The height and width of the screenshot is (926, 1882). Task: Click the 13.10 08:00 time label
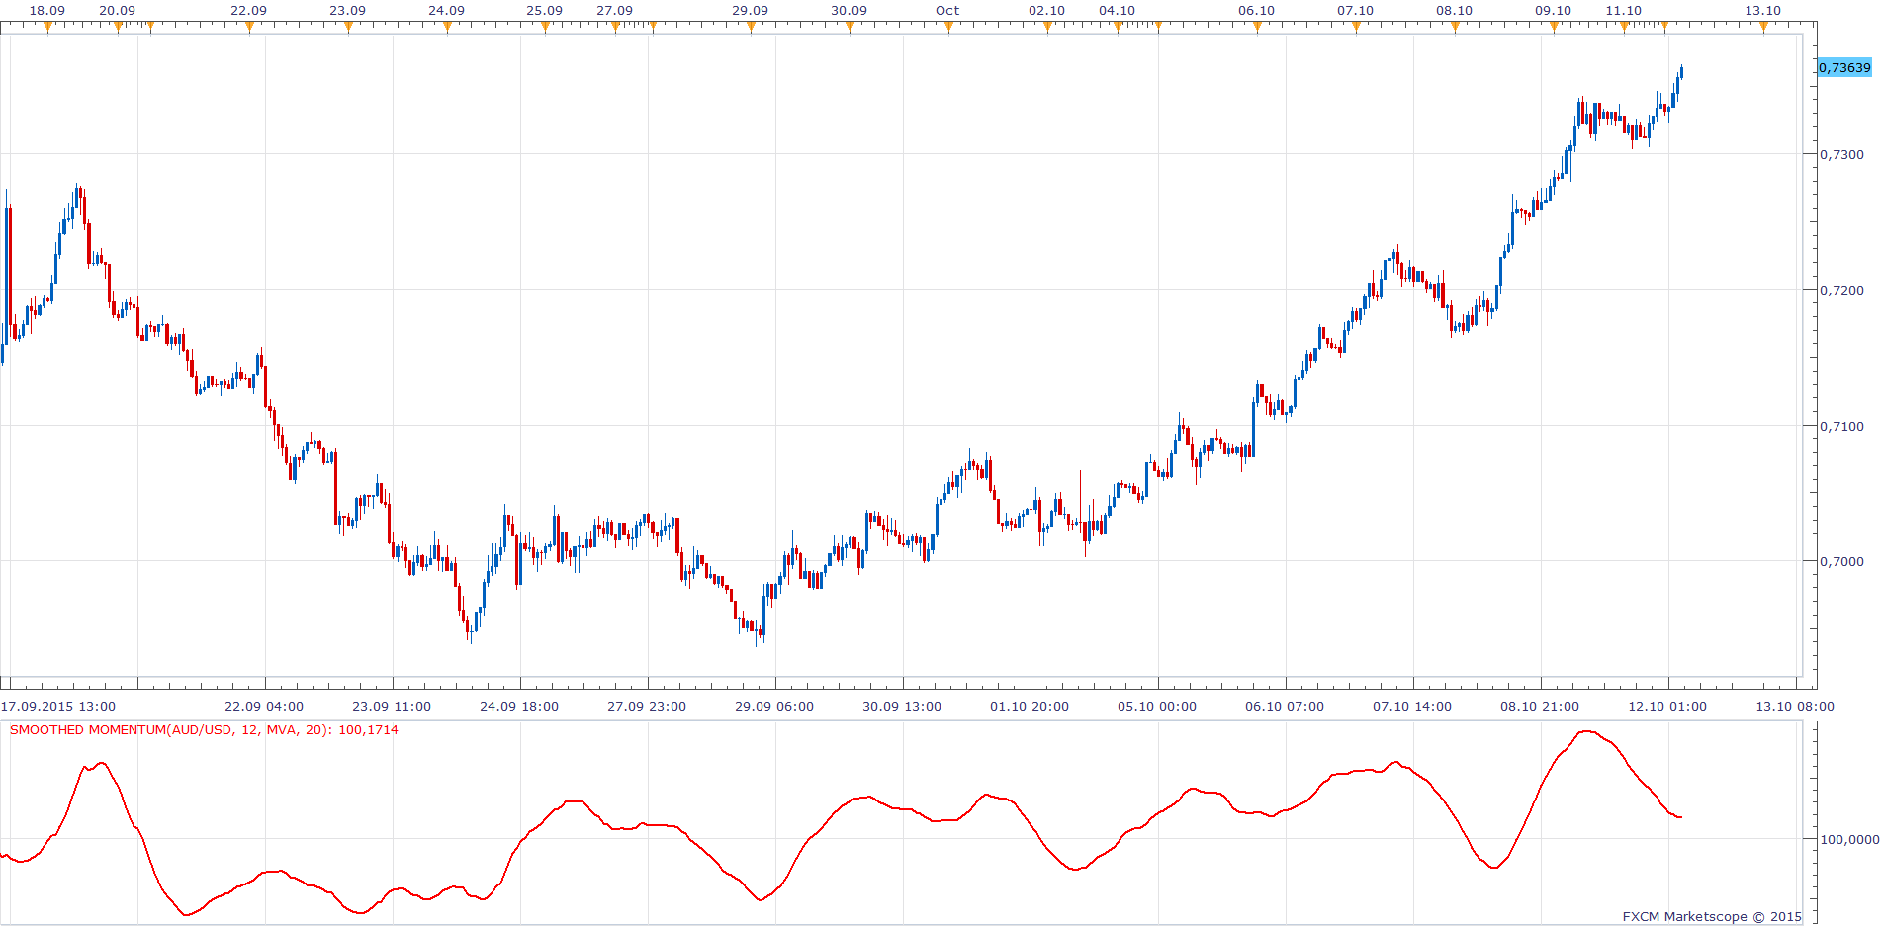pyautogui.click(x=1795, y=707)
